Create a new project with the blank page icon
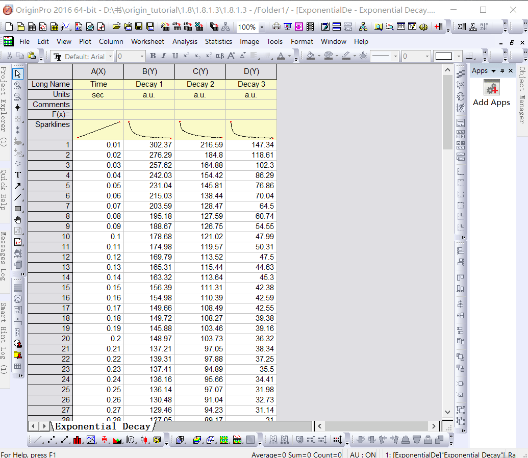 pos(9,27)
